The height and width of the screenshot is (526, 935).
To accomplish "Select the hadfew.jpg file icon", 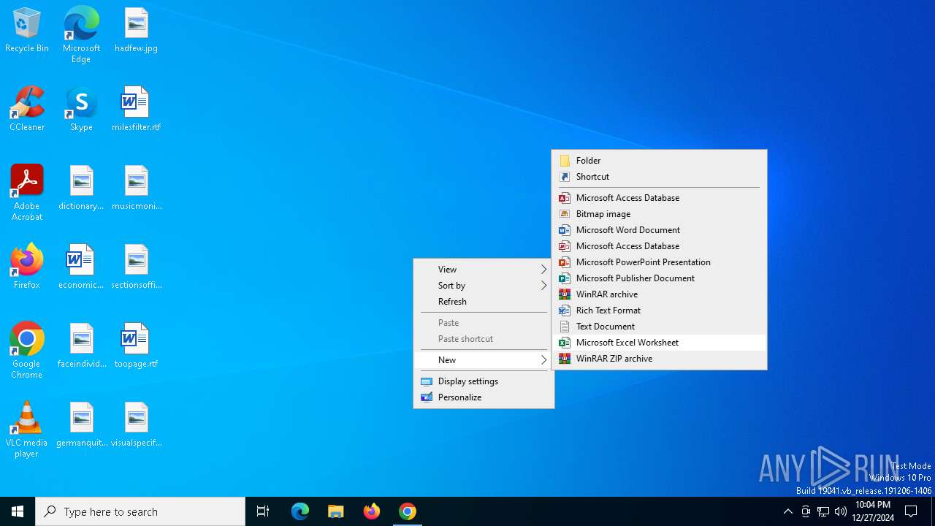I will [136, 31].
